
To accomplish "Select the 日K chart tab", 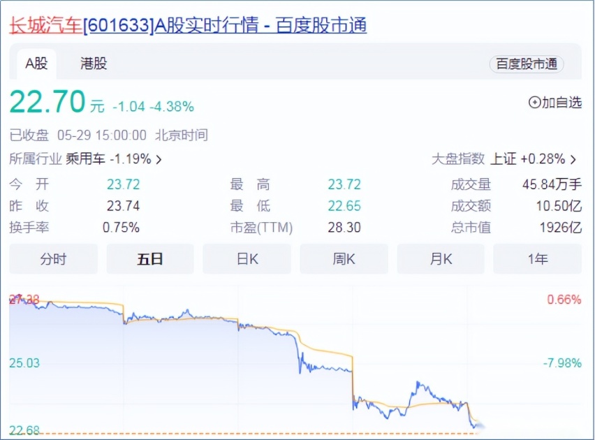I will click(247, 259).
